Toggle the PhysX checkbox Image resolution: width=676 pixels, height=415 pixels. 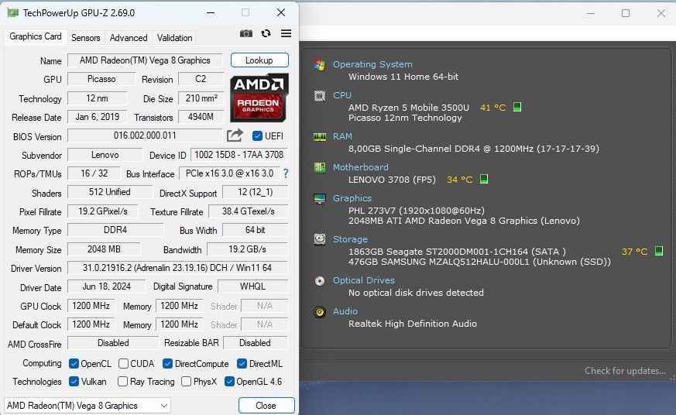tap(187, 382)
